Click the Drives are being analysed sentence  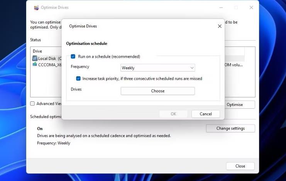(104, 136)
